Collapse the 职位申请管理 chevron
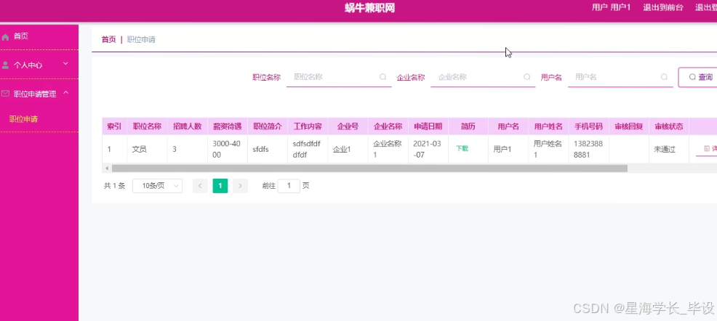Screen dimensions: 717x321 65,93
